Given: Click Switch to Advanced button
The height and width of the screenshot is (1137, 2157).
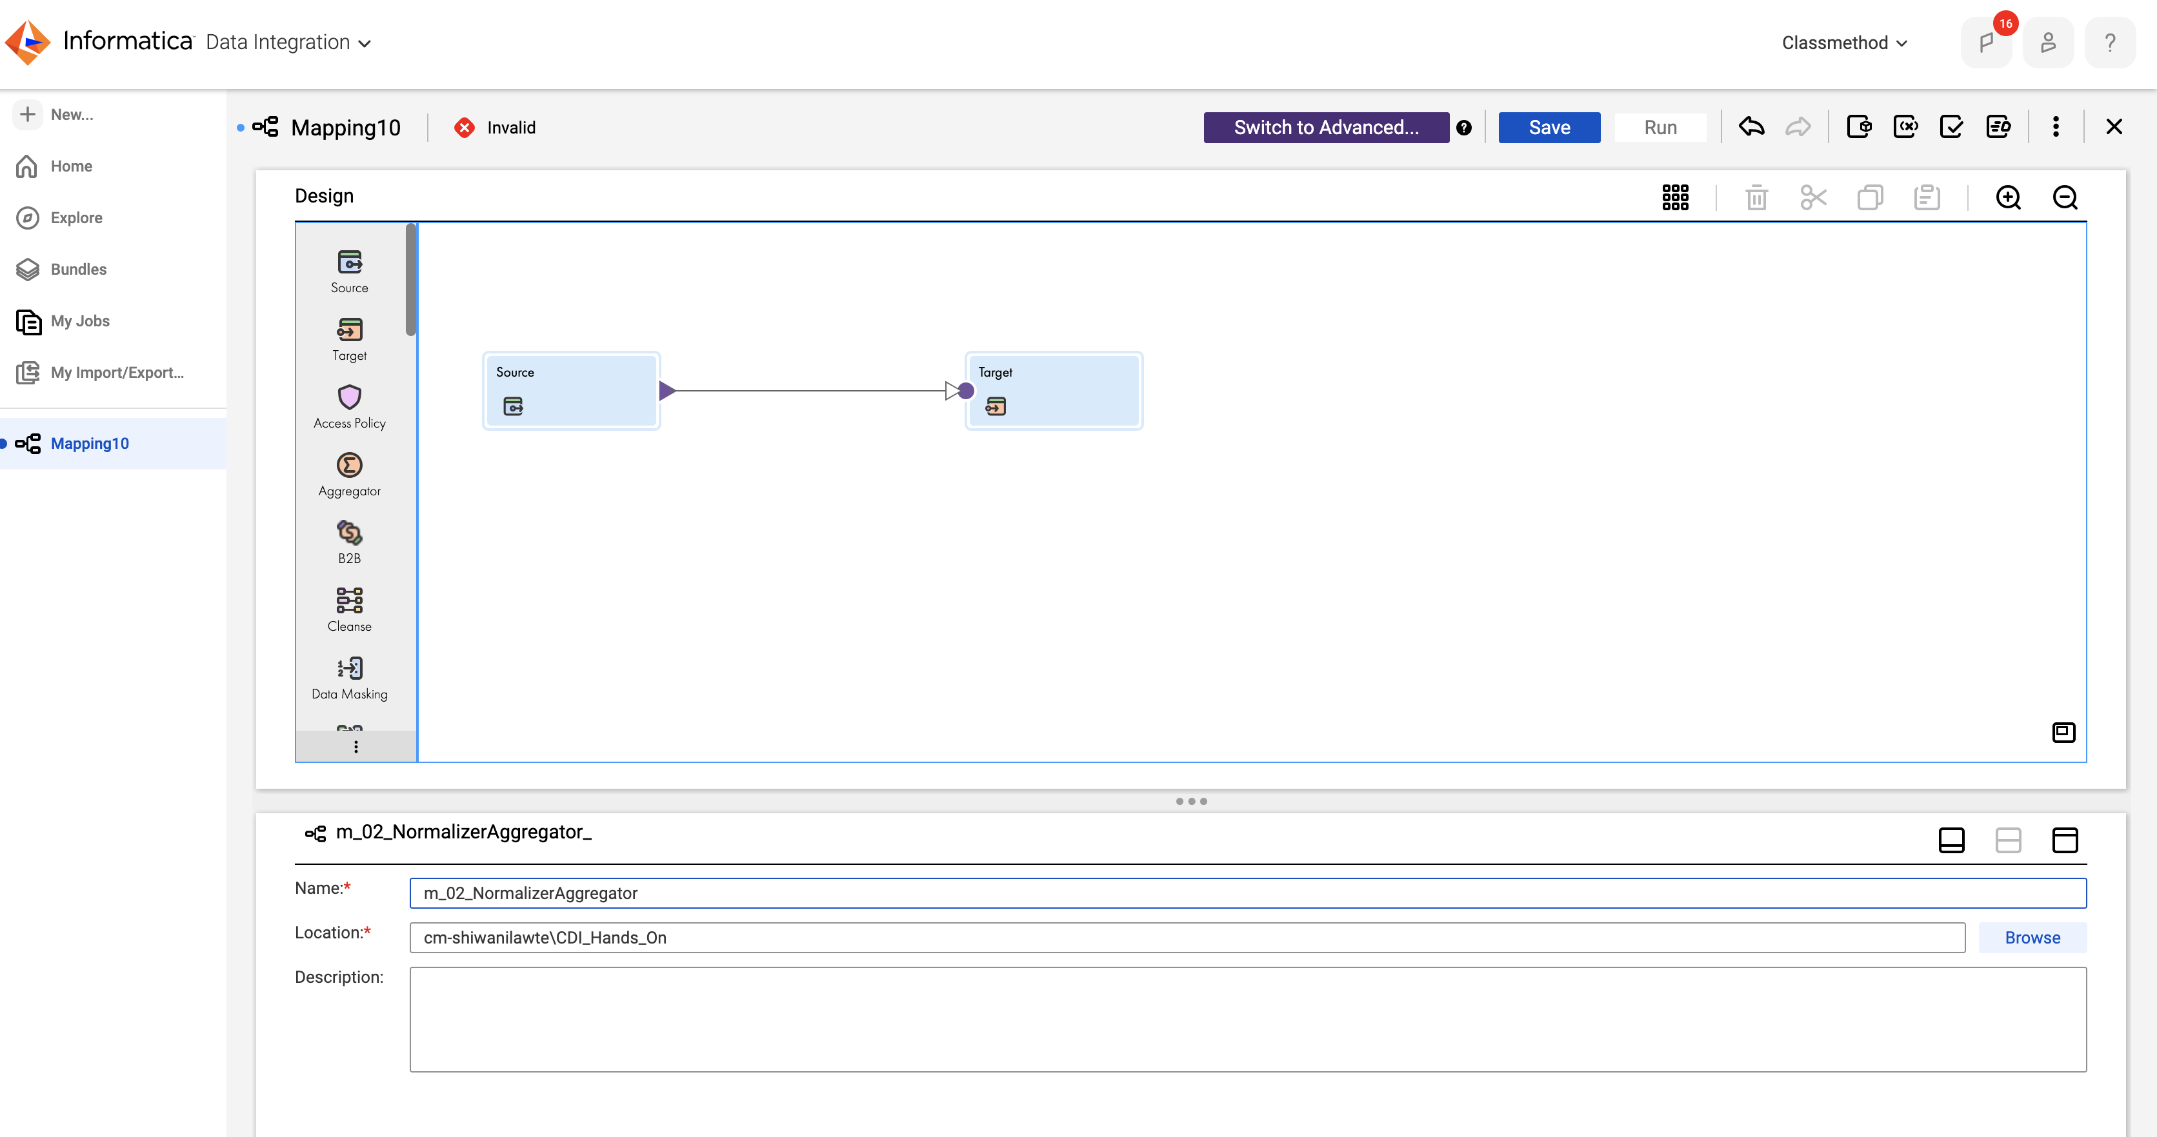Looking at the screenshot, I should click(x=1325, y=128).
